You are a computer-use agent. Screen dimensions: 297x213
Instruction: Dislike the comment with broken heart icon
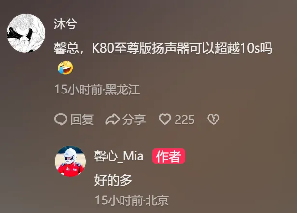tap(213, 120)
